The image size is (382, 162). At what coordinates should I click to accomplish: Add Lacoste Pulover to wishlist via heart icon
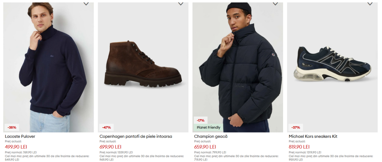coord(86,4)
